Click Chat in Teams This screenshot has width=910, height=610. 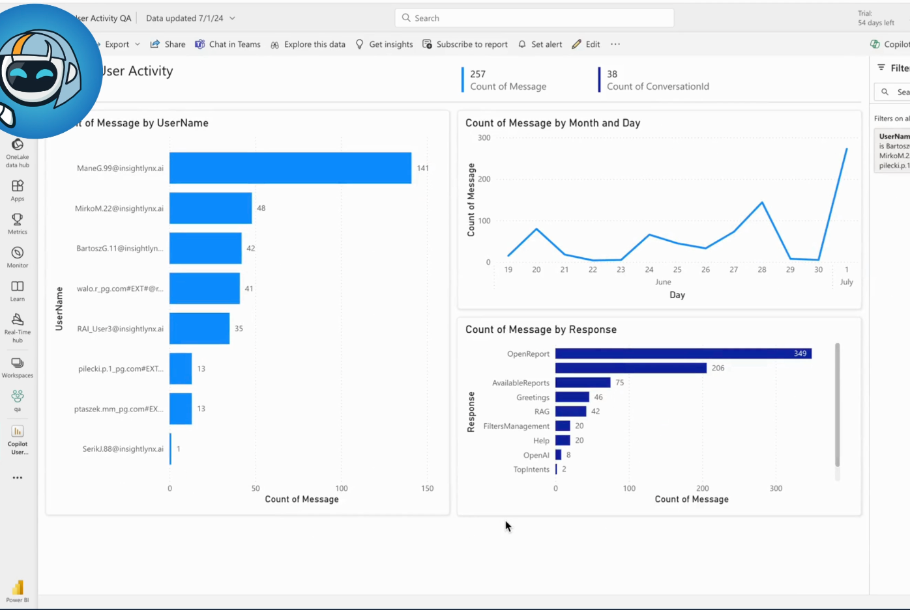pyautogui.click(x=227, y=44)
